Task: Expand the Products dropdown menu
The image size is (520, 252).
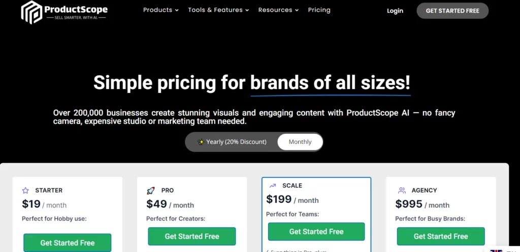Action: 161,10
